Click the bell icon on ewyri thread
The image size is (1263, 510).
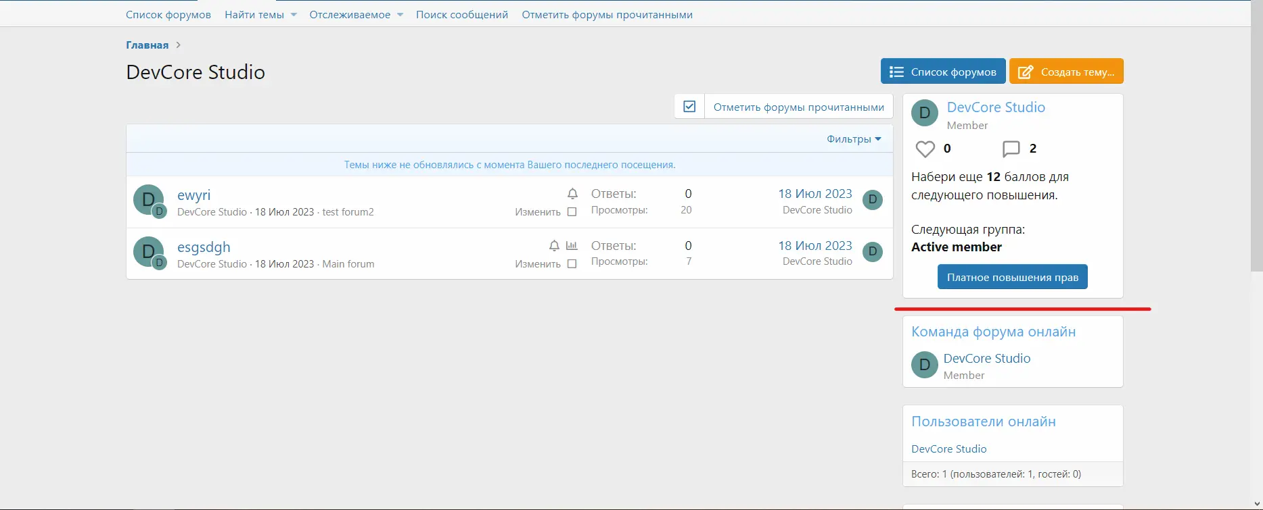tap(572, 194)
